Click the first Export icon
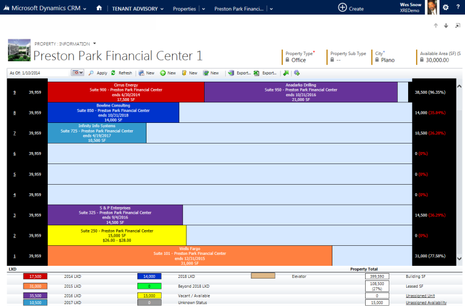 [x=231, y=73]
